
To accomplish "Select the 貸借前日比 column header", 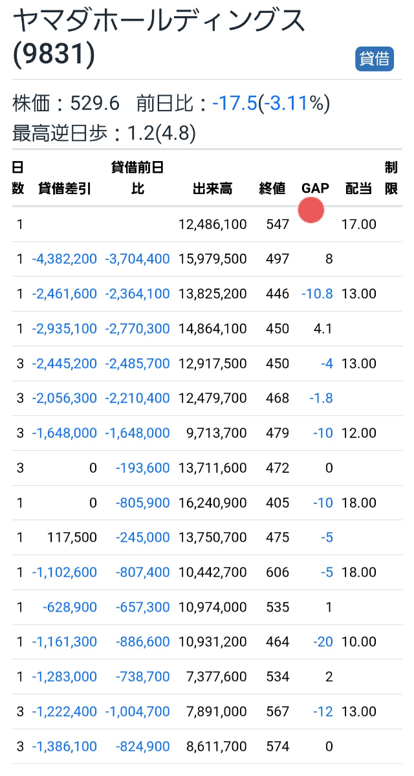I will point(137,178).
